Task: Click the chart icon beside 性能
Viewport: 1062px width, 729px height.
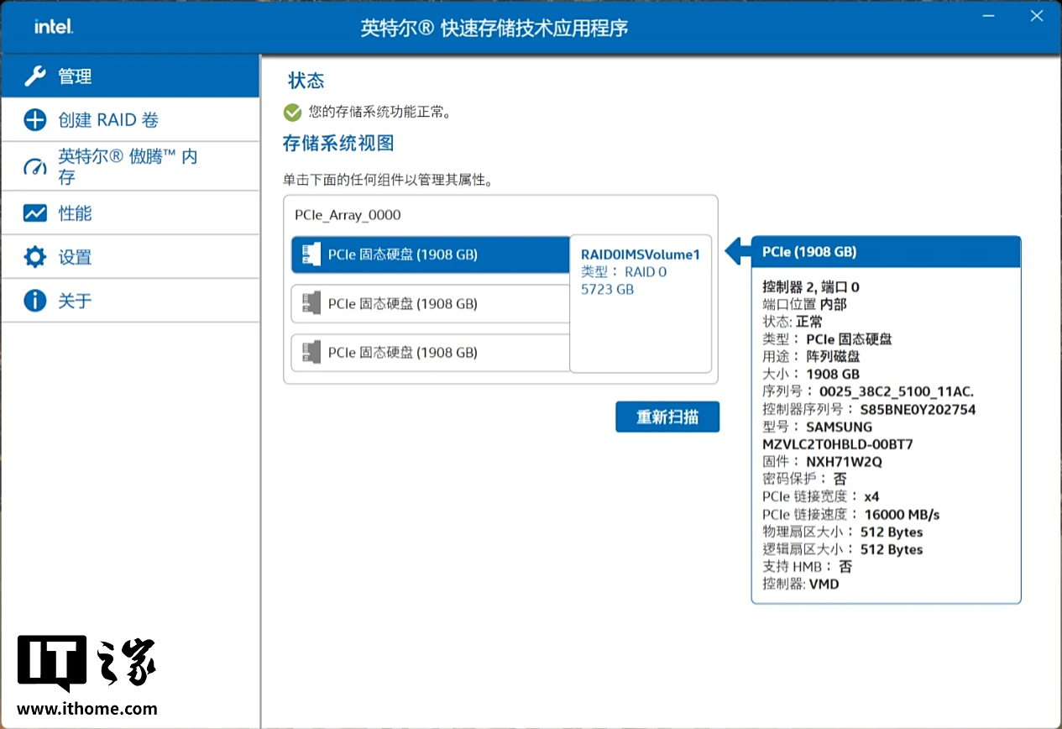Action: click(x=35, y=213)
